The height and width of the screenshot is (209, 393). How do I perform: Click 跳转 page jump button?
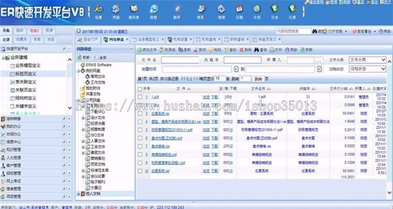pos(258,79)
